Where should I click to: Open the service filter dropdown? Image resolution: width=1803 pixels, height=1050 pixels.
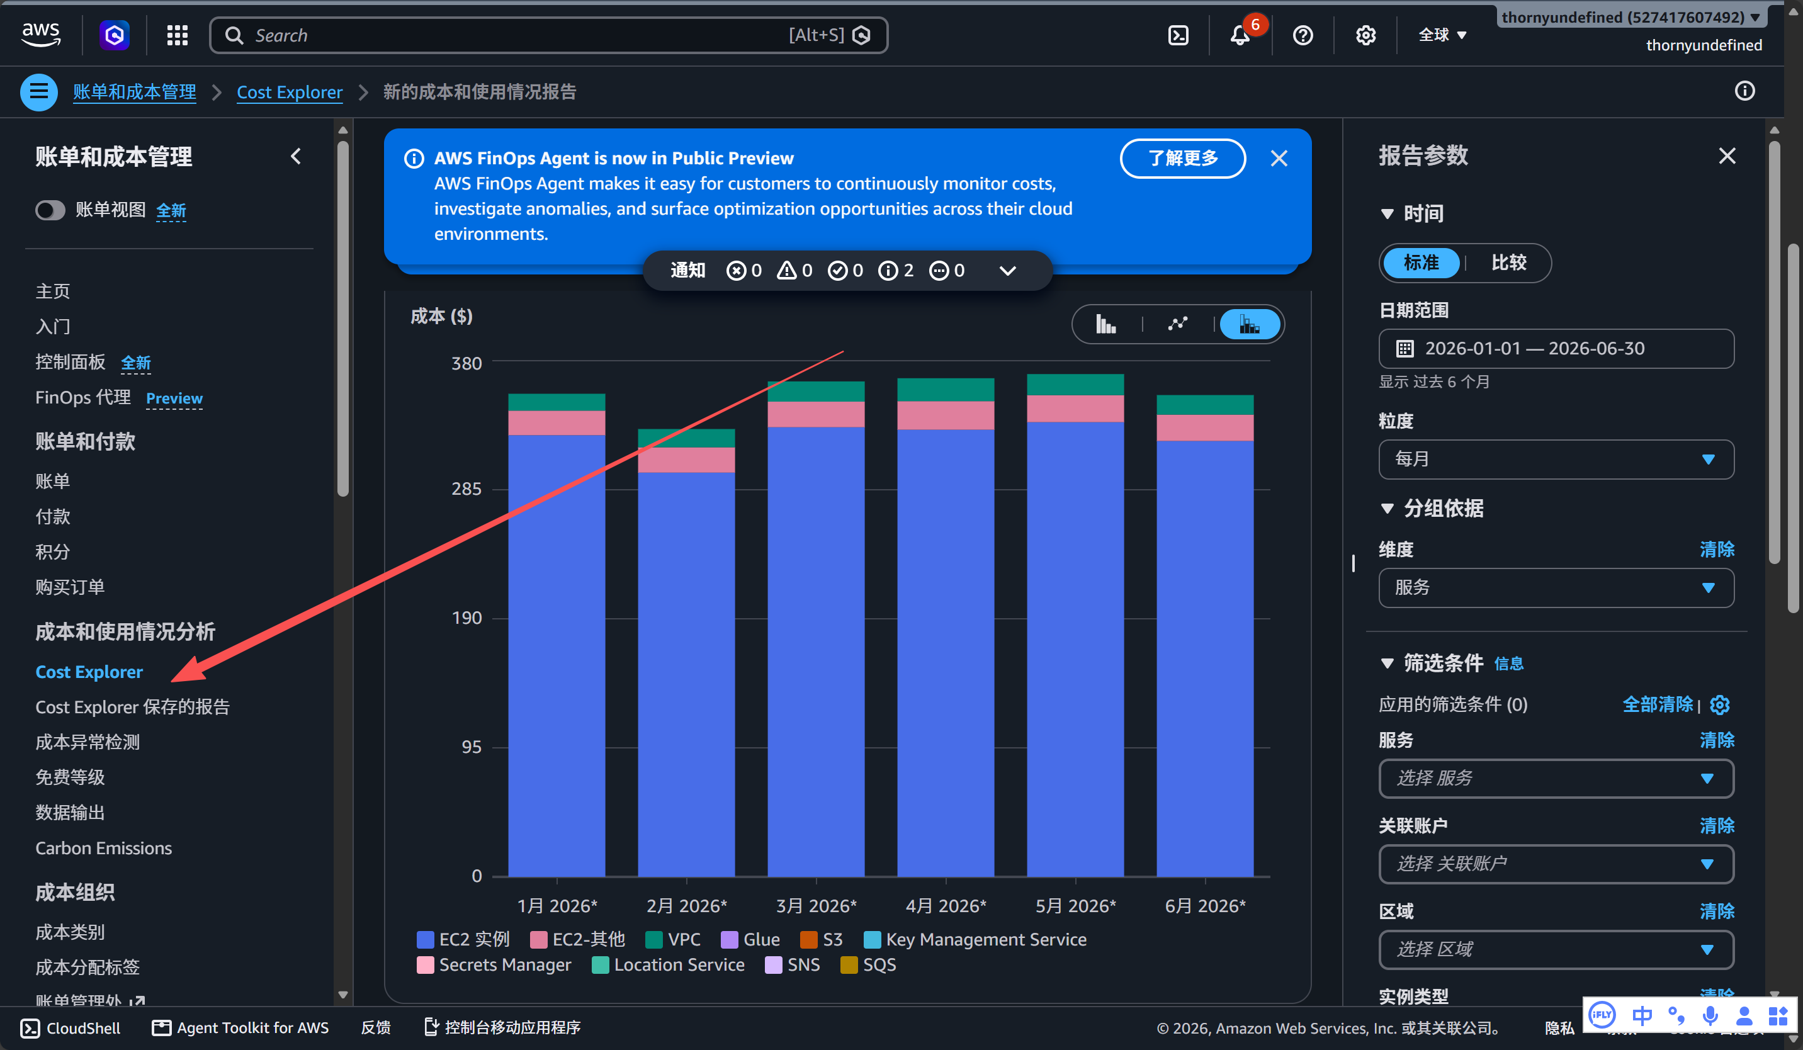(1556, 778)
